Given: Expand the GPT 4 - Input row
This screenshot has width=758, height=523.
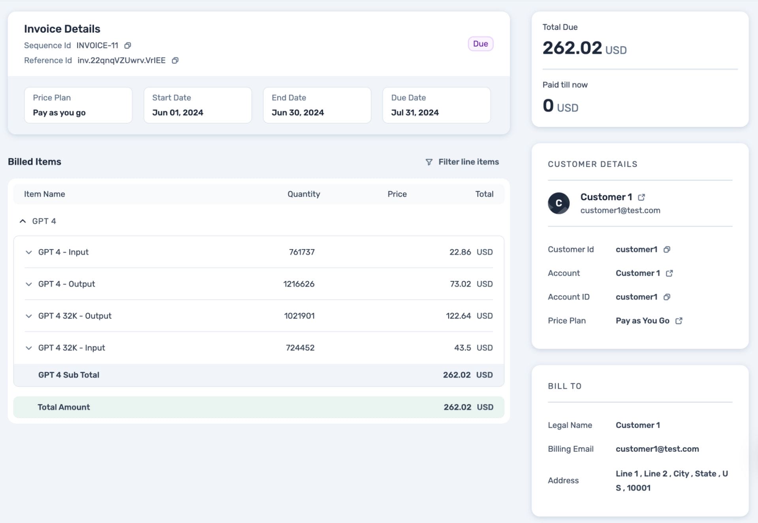Looking at the screenshot, I should 28,252.
